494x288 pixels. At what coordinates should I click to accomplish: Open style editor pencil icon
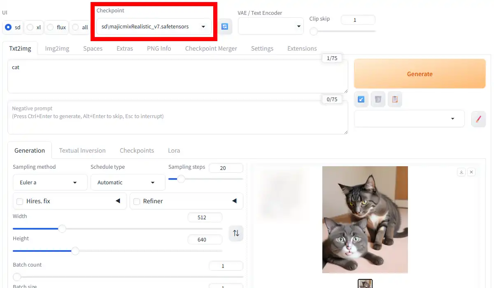tap(478, 119)
